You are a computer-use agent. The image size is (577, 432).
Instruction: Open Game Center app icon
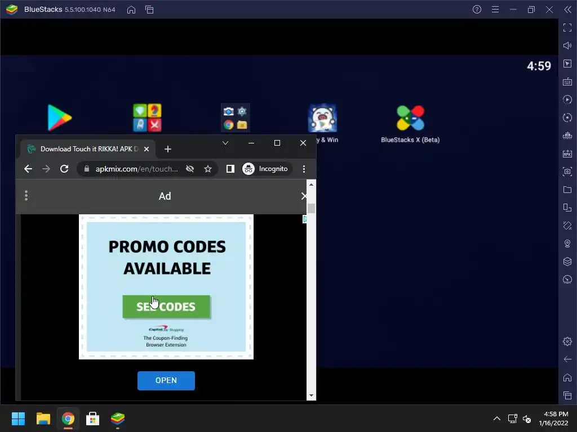[147, 118]
